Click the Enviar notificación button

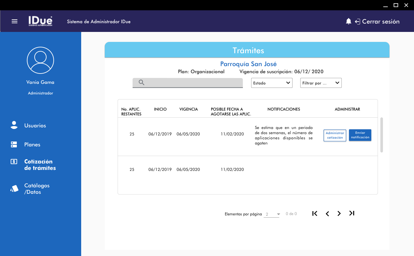[360, 135]
